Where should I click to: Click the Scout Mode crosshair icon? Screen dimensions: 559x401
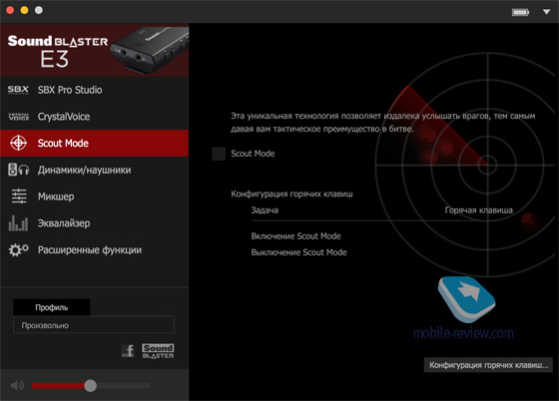click(x=18, y=144)
